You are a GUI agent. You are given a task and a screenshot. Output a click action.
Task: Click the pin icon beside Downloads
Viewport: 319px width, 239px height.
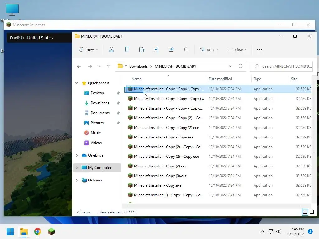click(x=118, y=103)
